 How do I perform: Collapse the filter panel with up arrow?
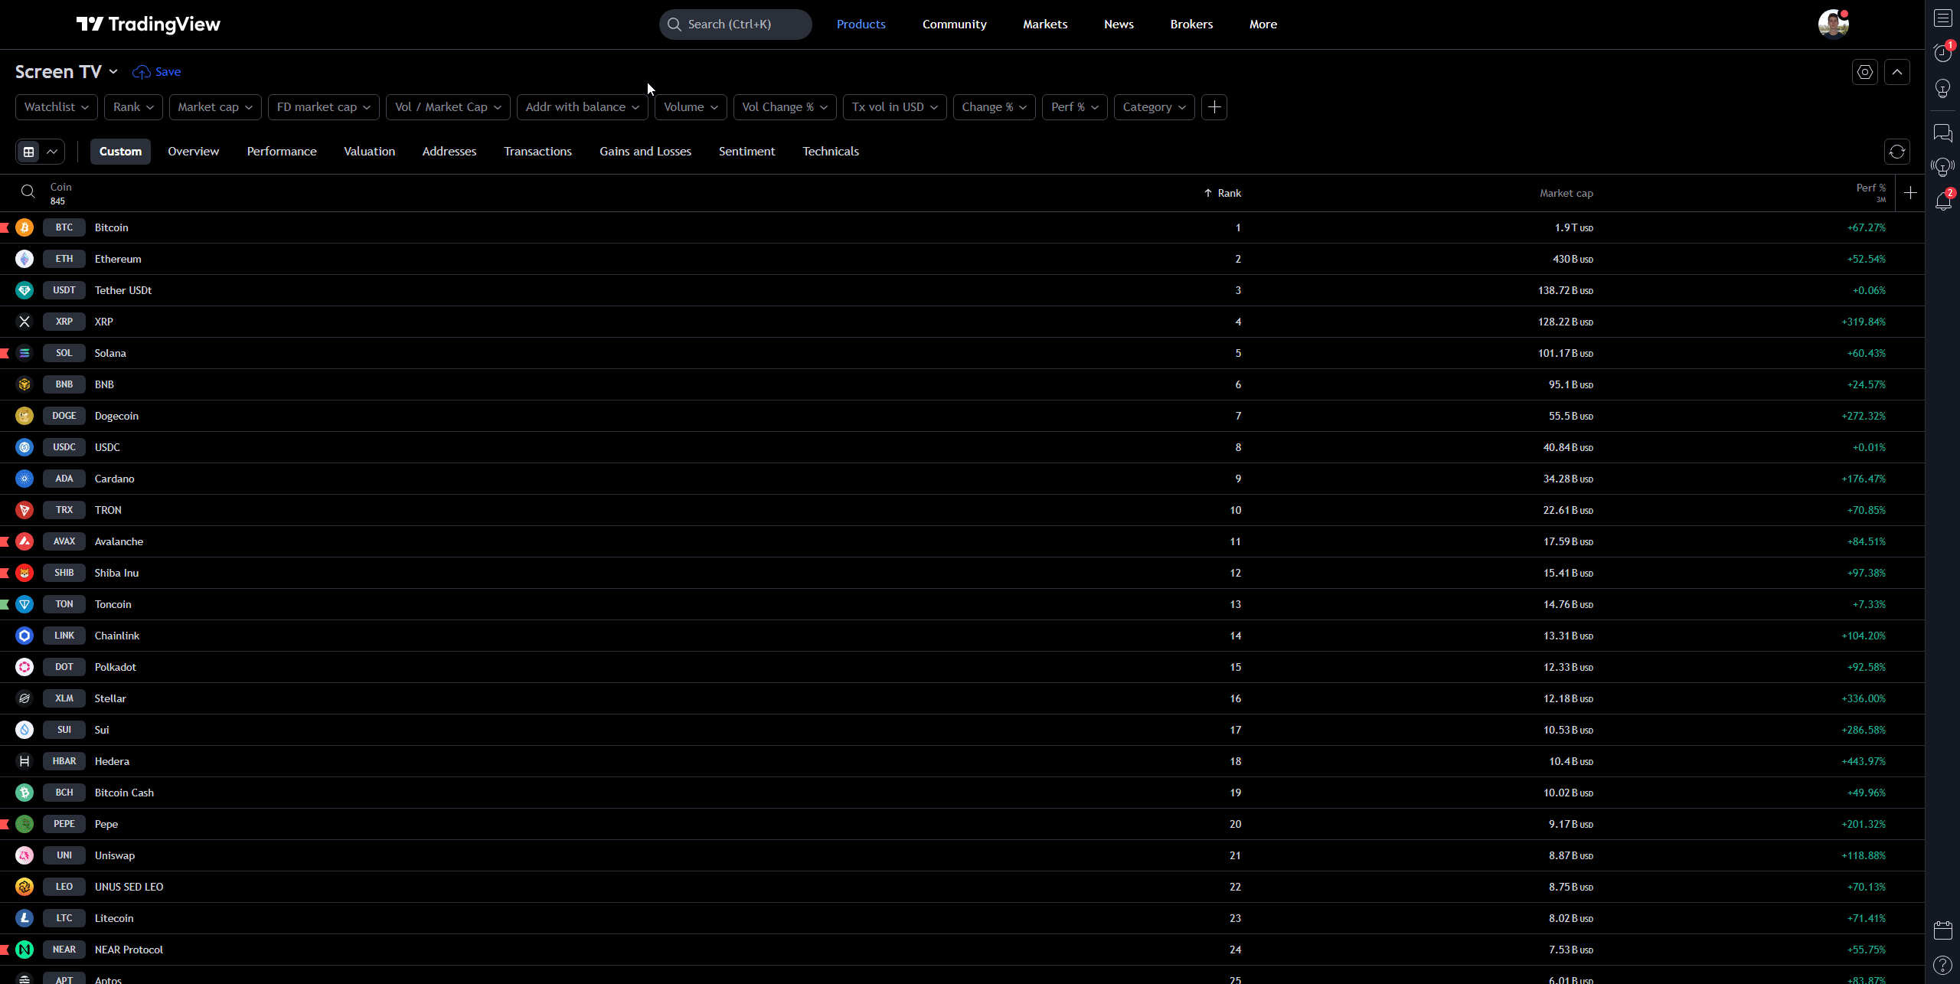tap(1897, 72)
